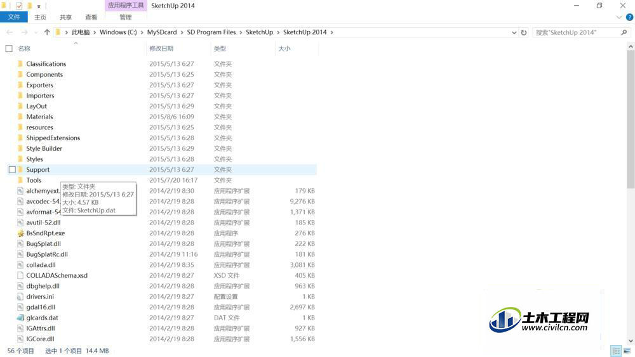635x357 pixels.
Task: Select the resources folder icon
Action: [20, 127]
